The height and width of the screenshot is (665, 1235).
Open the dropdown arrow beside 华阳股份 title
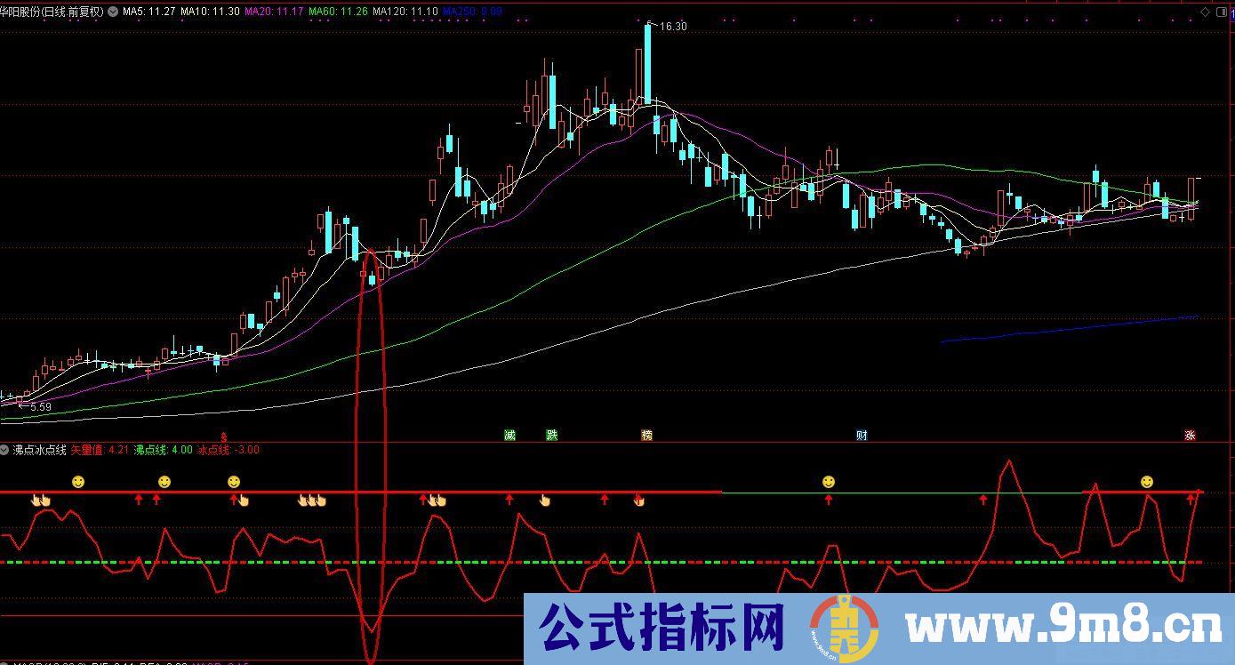coord(111,12)
